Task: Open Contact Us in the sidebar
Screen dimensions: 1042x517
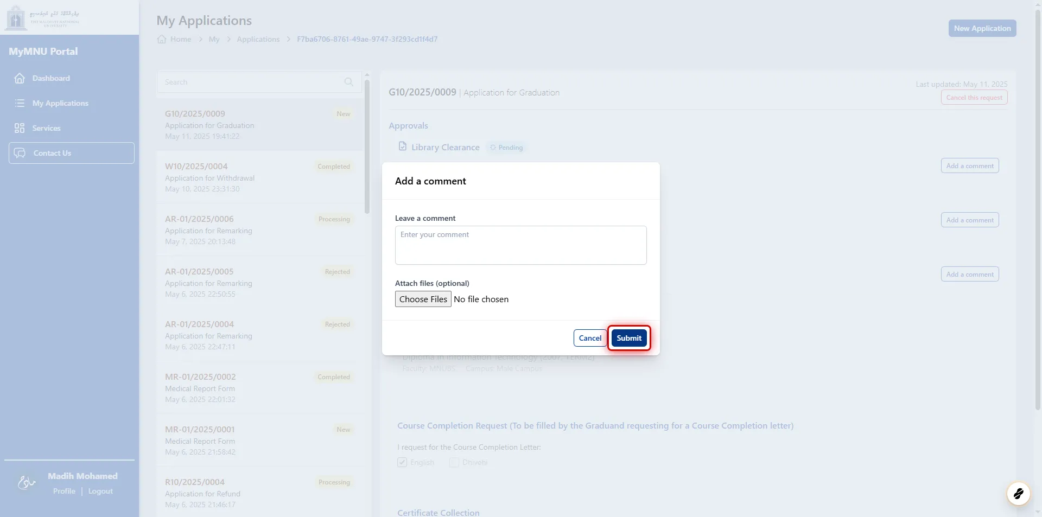Action: click(x=72, y=153)
